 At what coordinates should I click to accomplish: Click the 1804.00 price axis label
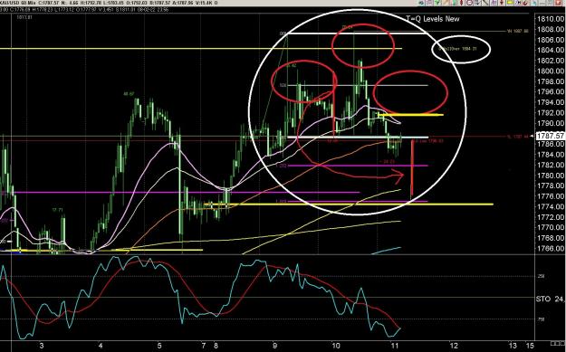click(551, 50)
